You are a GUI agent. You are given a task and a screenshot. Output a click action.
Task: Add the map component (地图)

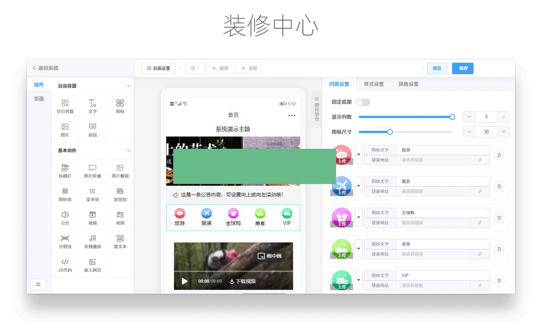click(120, 218)
